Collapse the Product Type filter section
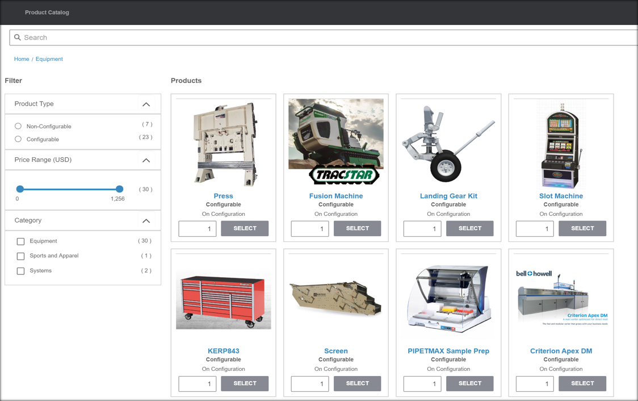 pos(146,104)
